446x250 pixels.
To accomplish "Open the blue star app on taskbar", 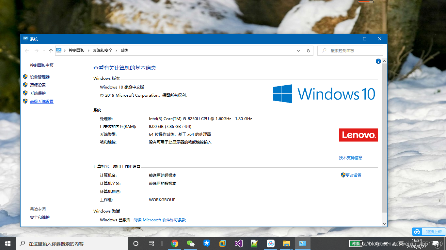I will [207, 243].
